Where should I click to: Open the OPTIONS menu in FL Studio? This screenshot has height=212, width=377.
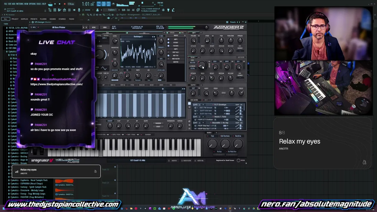[x=32, y=4]
